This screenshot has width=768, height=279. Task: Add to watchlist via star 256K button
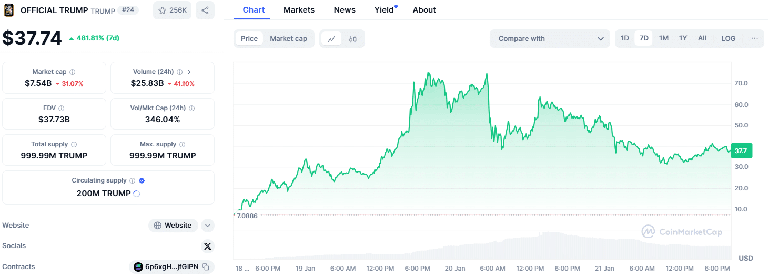(x=173, y=10)
